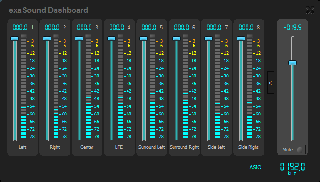
Task: Click the Center channel label
Action: tap(87, 147)
